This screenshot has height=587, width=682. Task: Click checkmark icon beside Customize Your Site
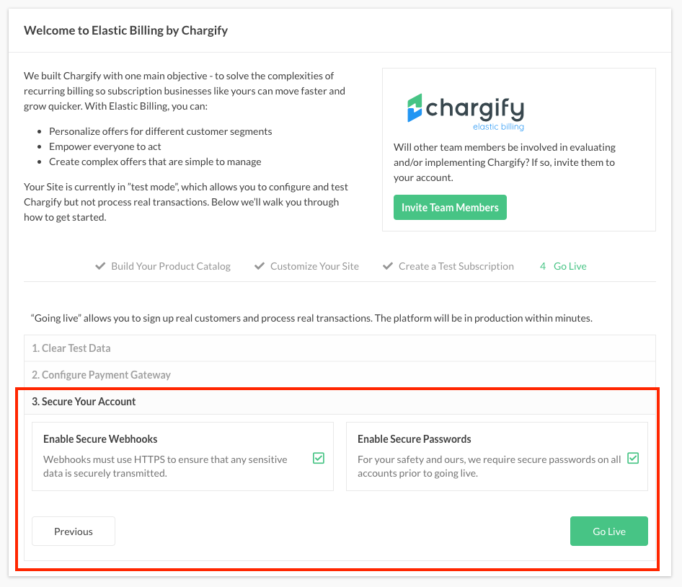[x=260, y=266]
